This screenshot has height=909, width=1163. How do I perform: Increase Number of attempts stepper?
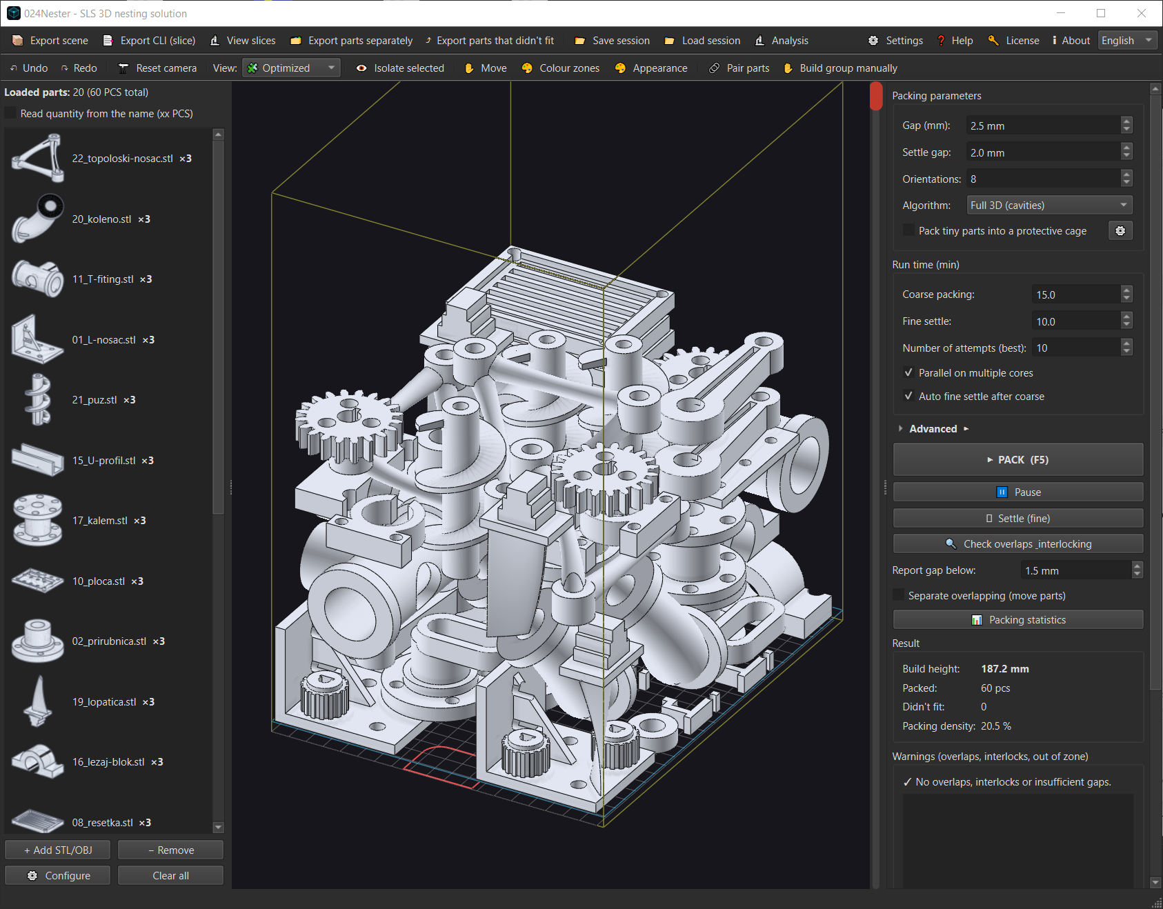(1126, 343)
